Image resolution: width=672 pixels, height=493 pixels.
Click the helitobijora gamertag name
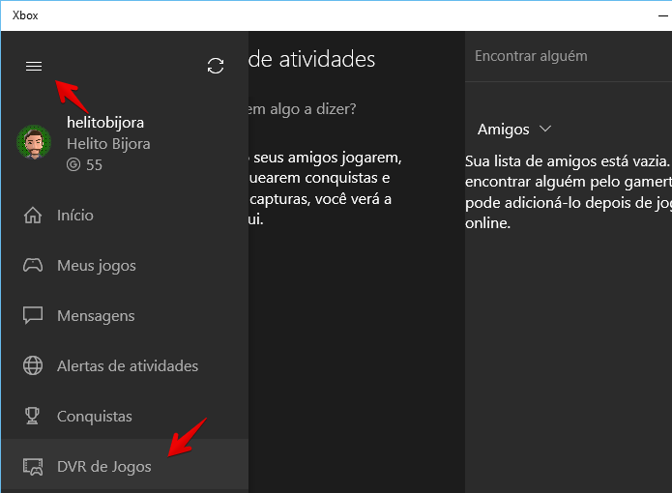105,123
